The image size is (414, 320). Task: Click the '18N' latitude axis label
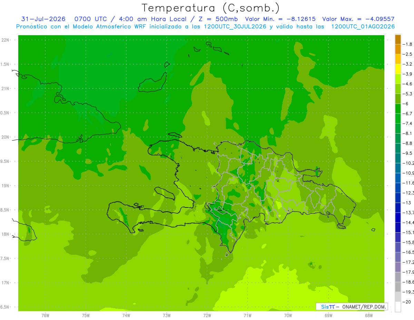coord(5,234)
